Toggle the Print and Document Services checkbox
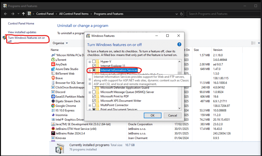 tap(94, 109)
